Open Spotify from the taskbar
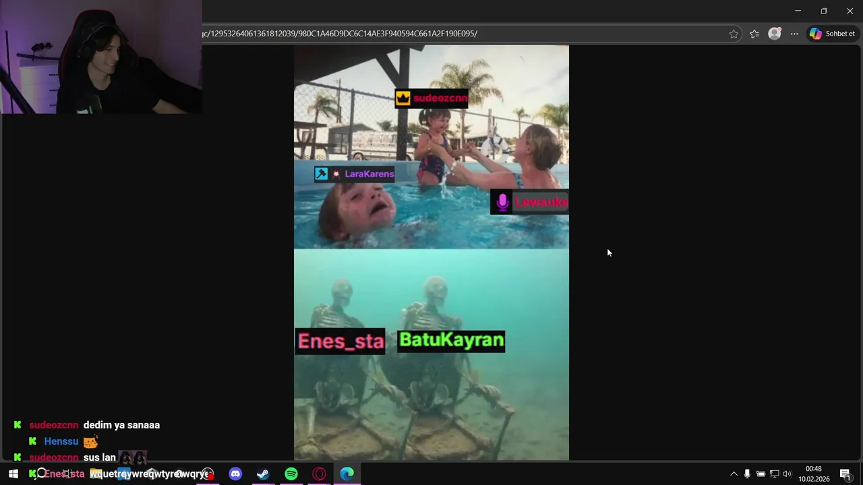Screen dimensions: 863x485 point(291,474)
